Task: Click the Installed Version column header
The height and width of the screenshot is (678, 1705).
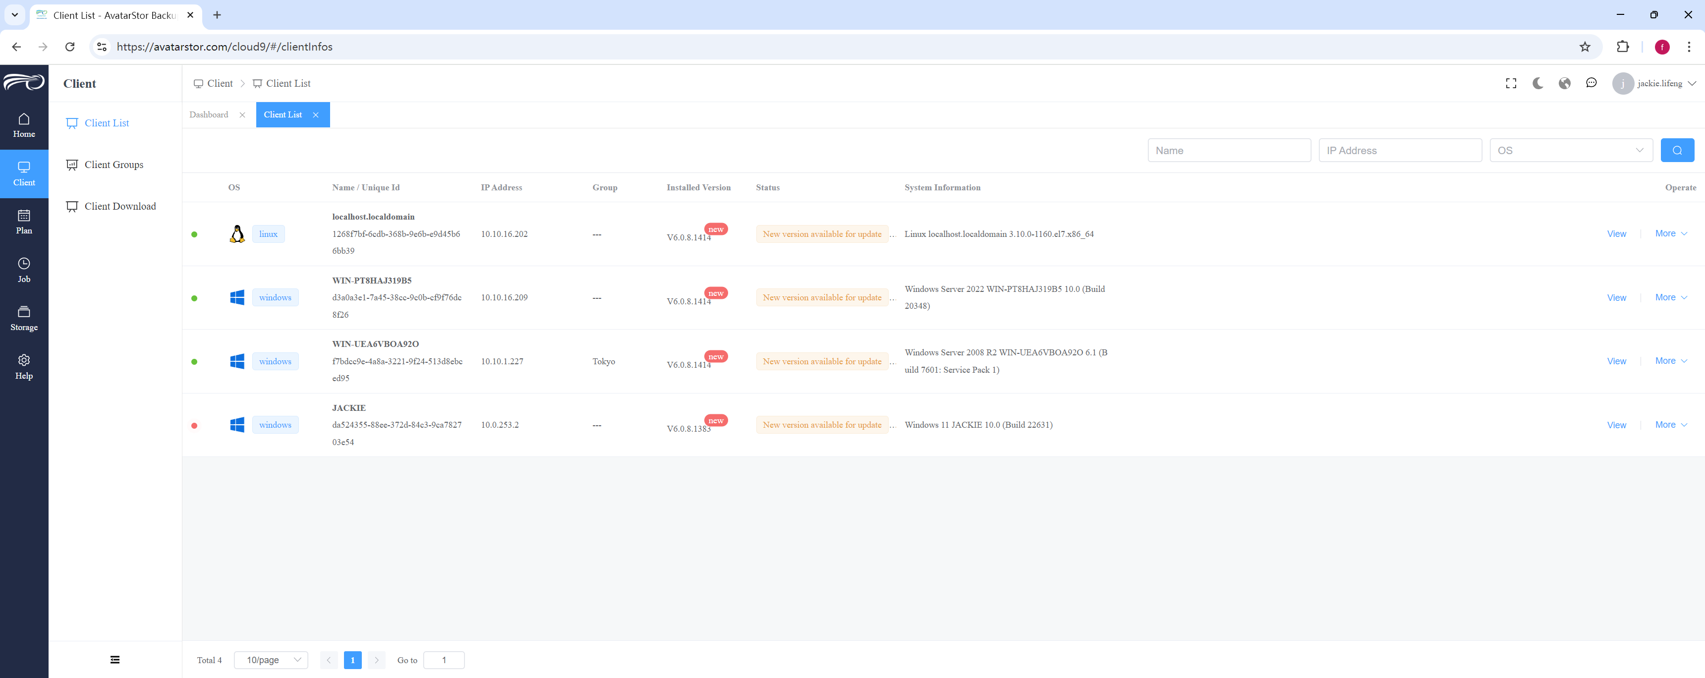Action: pos(698,187)
